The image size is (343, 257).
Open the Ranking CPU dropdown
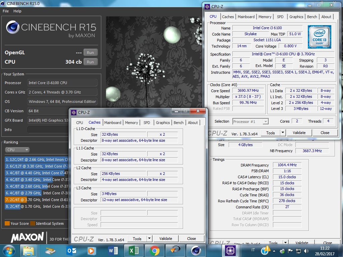pos(17,150)
